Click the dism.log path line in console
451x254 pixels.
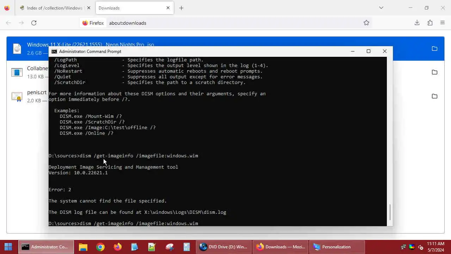[137, 212]
